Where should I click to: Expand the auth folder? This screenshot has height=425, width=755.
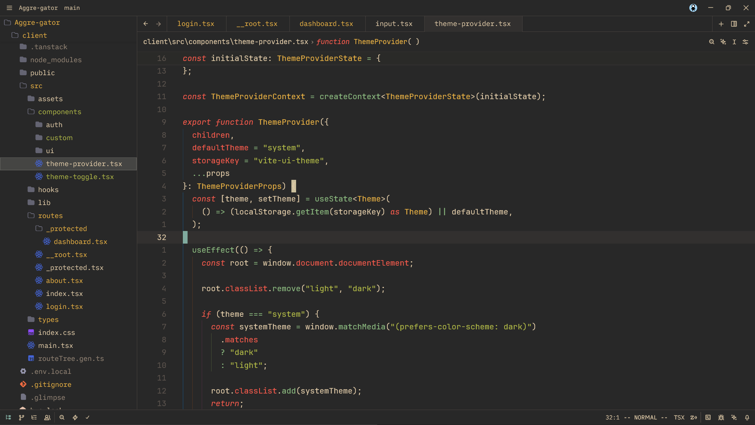coord(68,125)
